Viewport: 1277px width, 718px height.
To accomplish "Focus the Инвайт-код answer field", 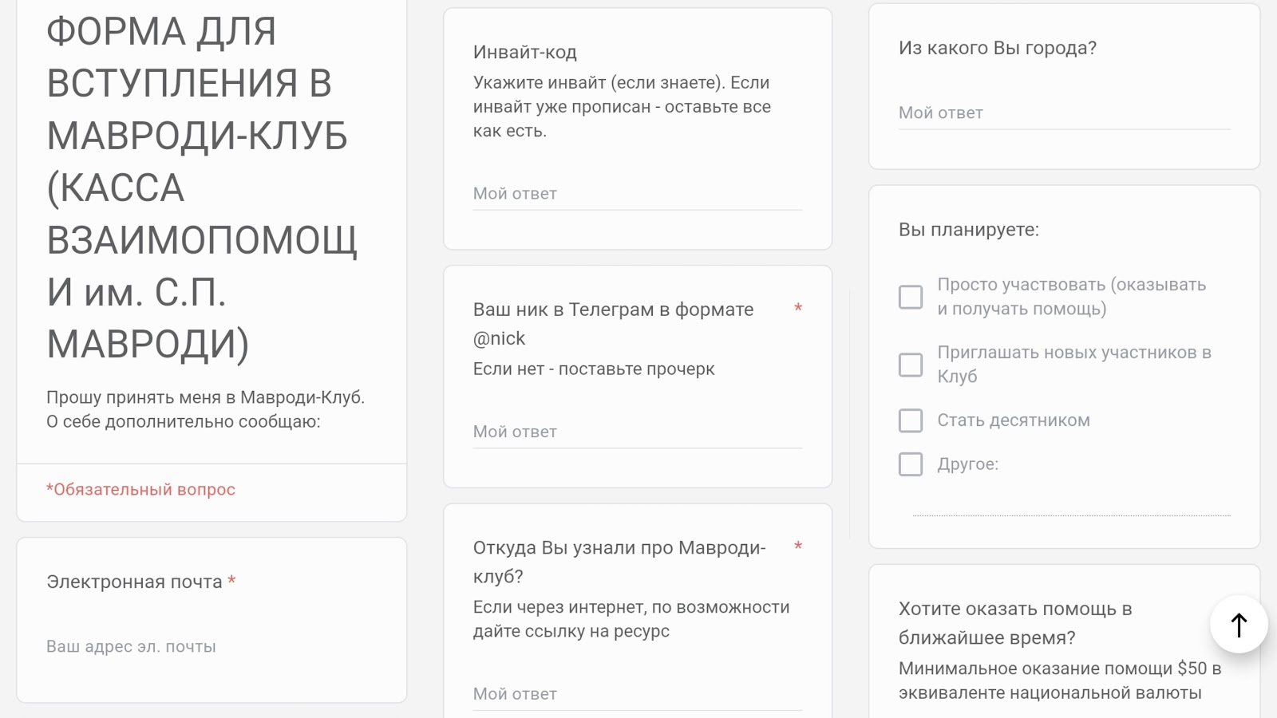I will coord(638,194).
